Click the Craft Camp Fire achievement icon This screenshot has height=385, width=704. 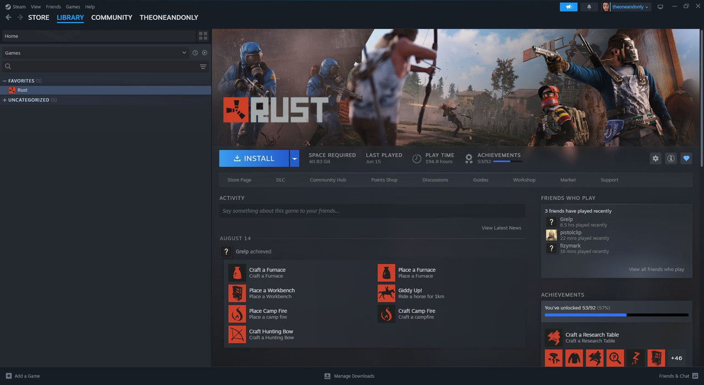386,314
